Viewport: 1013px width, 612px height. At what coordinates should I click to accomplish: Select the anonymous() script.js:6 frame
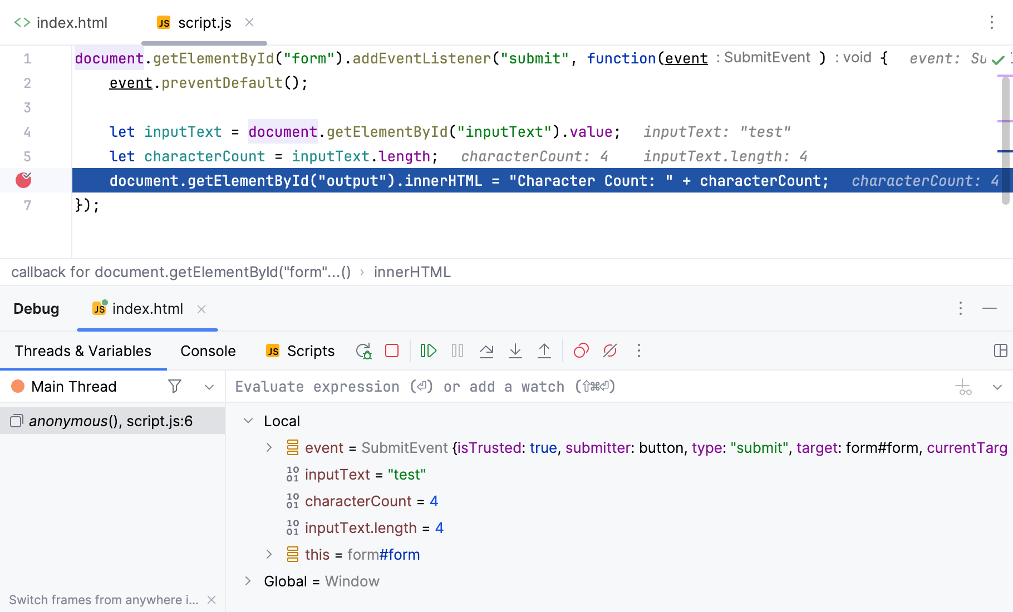click(x=111, y=421)
